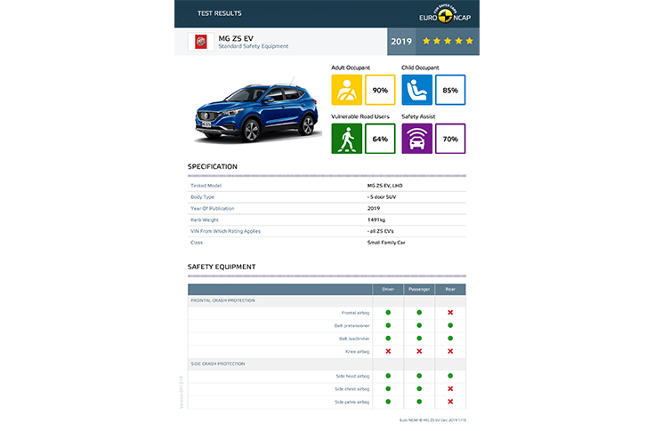Click the Knee airbag Rear red cross
654x431 pixels.
tap(450, 351)
